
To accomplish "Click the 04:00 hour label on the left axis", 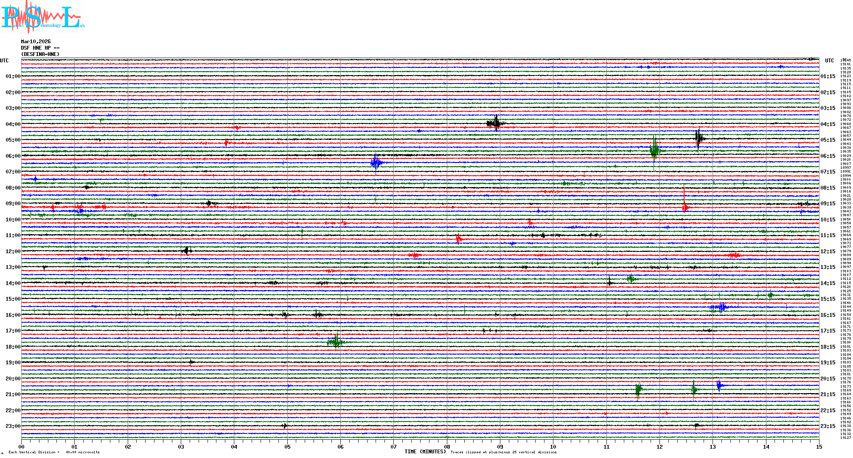I will (x=13, y=124).
